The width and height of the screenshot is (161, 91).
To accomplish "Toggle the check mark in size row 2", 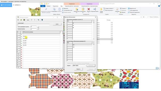I will coord(21,36).
